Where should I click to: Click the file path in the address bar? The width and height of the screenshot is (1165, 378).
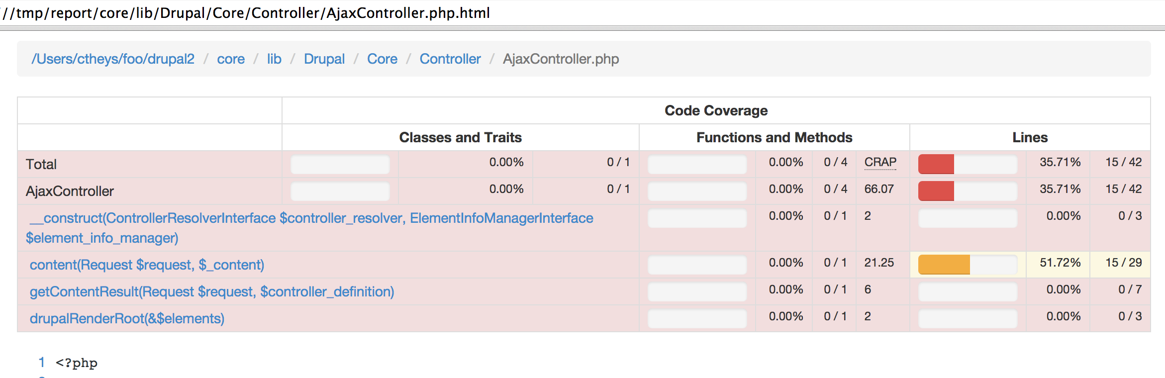coord(247,12)
